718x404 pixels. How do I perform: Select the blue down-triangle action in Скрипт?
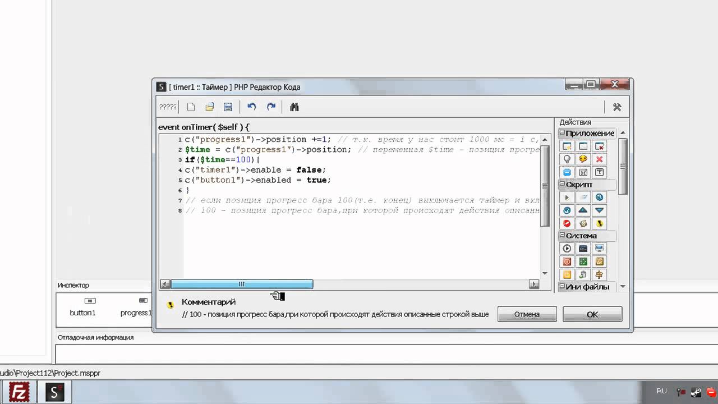pos(600,210)
